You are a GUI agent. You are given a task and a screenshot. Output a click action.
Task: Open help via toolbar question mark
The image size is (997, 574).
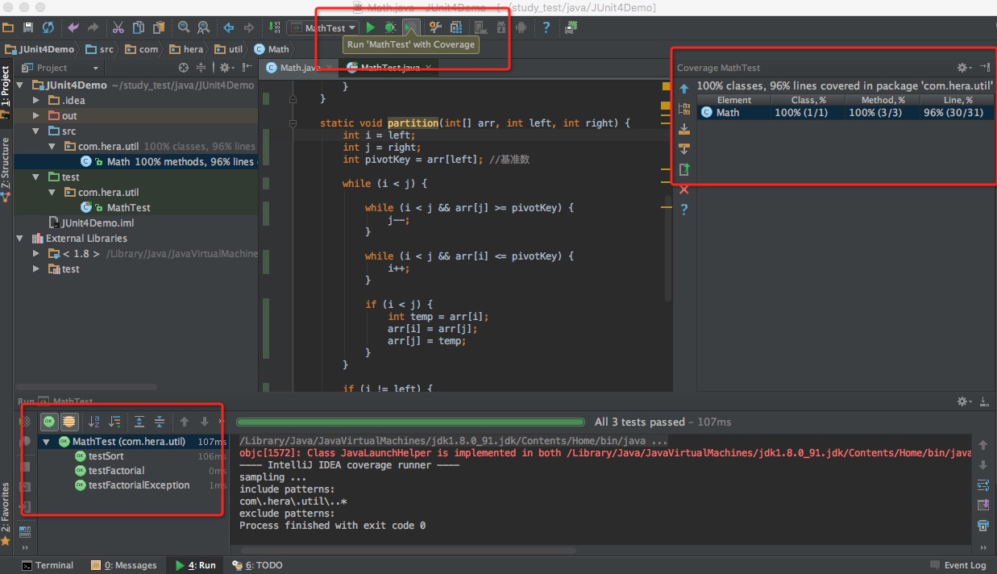coord(546,27)
